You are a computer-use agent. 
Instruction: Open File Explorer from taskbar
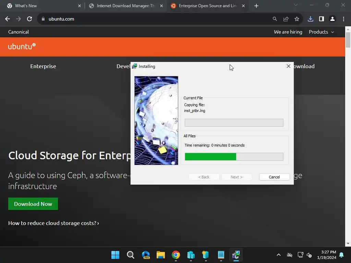click(x=161, y=255)
